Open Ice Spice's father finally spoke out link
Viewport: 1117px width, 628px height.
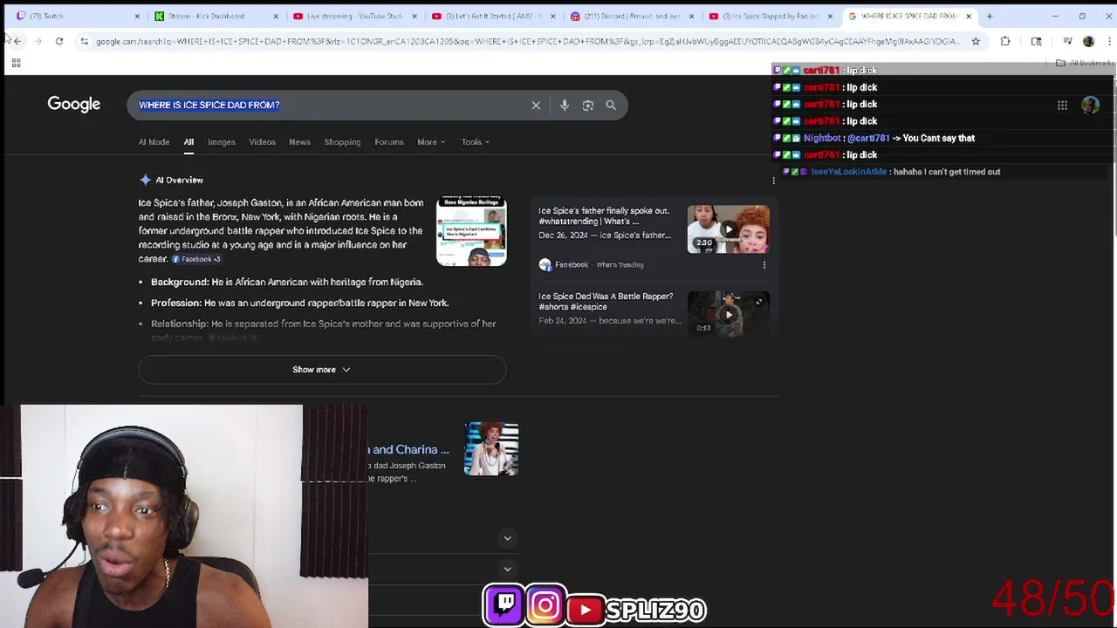pos(604,215)
